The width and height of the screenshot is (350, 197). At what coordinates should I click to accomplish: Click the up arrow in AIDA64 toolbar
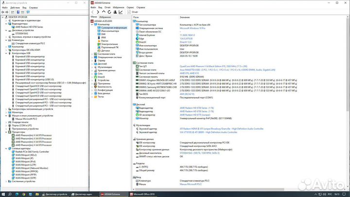[103, 13]
